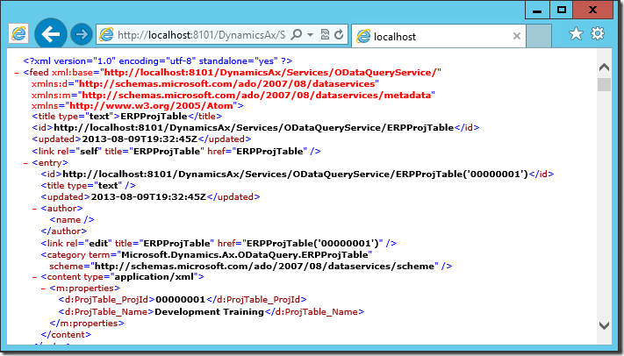Click the link rel="edit" line
Screen dimensions: 624x356
click(219, 243)
